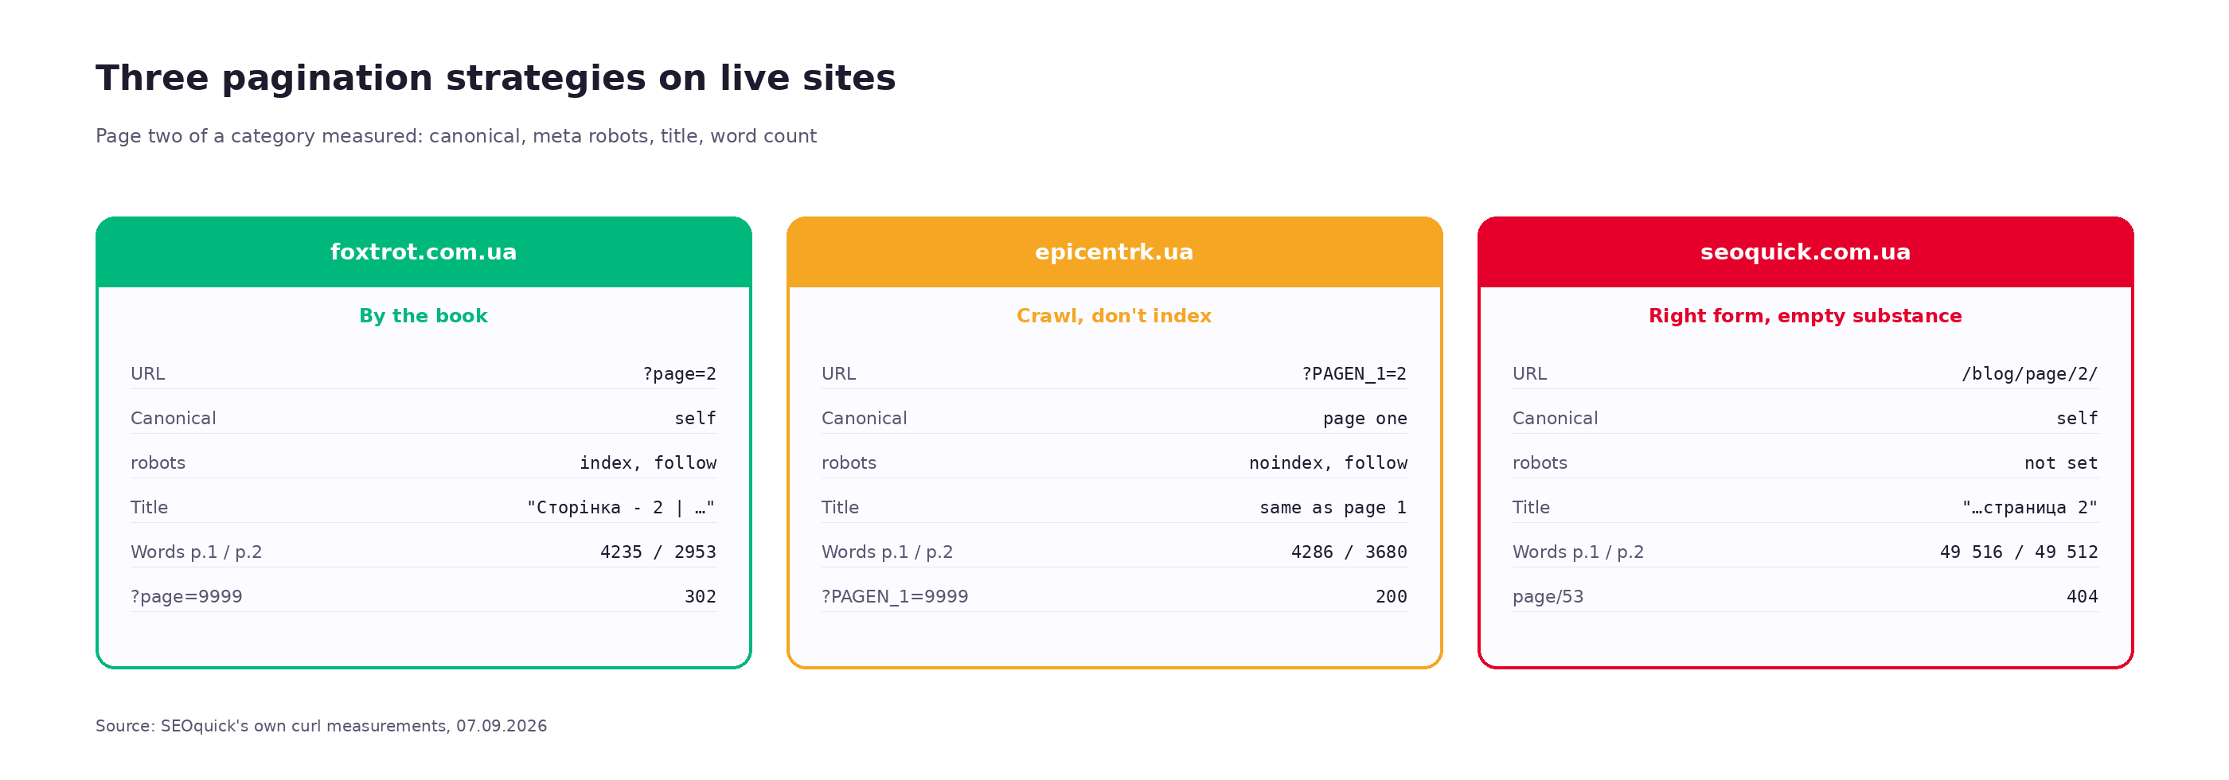Screen dimensions: 2229x780
Task: Click the 'Canonical' label in epicentrk card
Action: tap(864, 419)
